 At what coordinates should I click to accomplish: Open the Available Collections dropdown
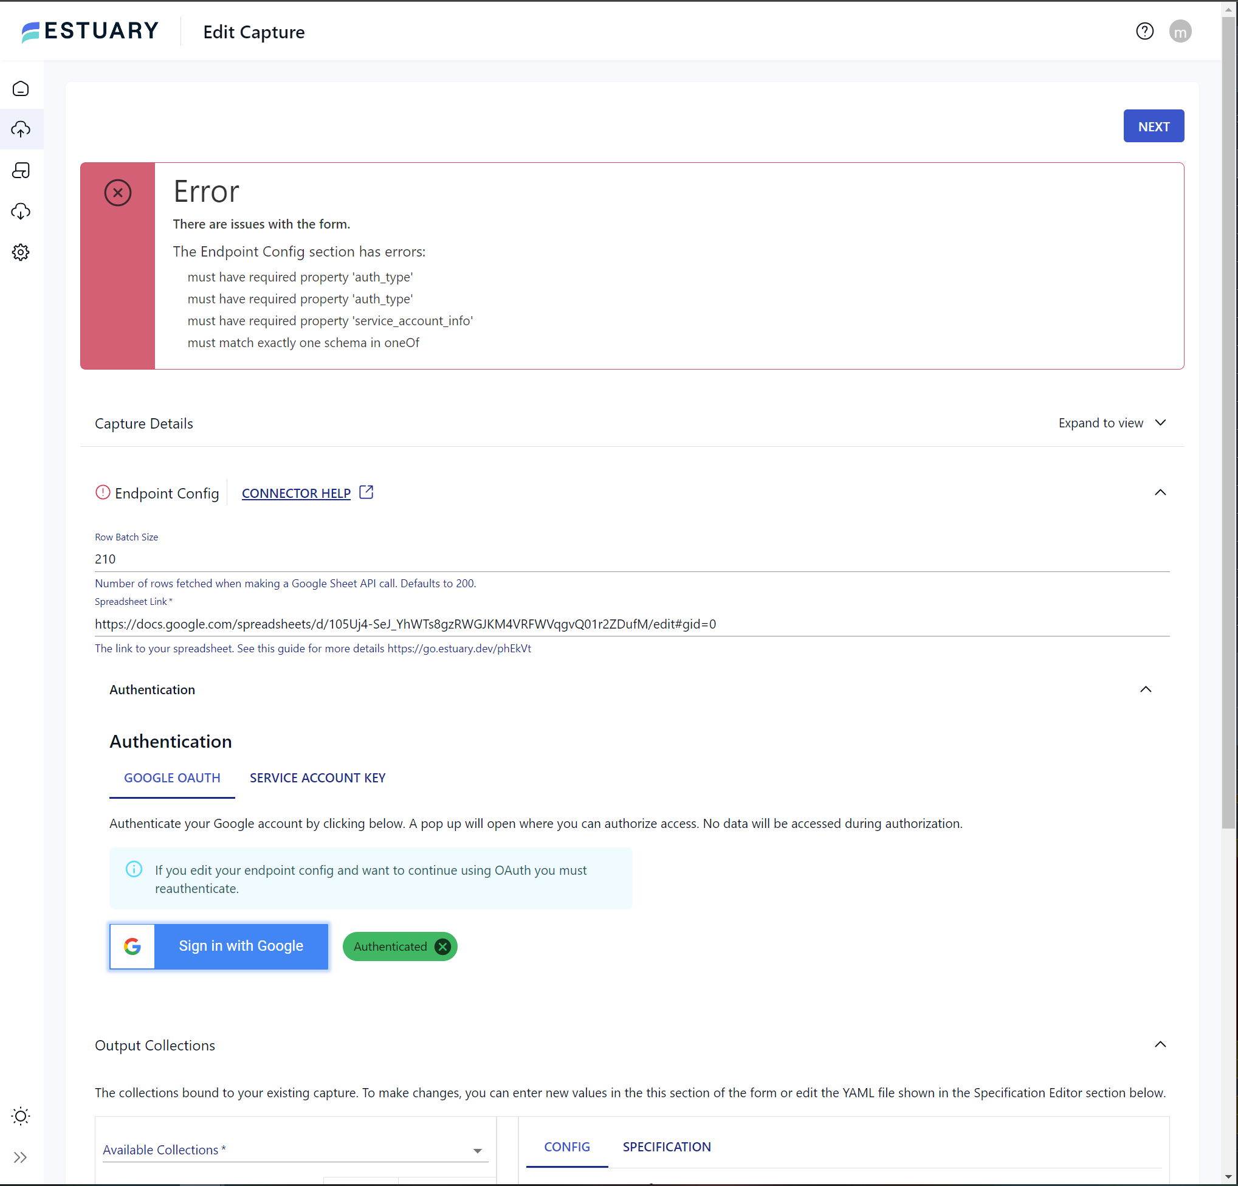click(478, 1150)
